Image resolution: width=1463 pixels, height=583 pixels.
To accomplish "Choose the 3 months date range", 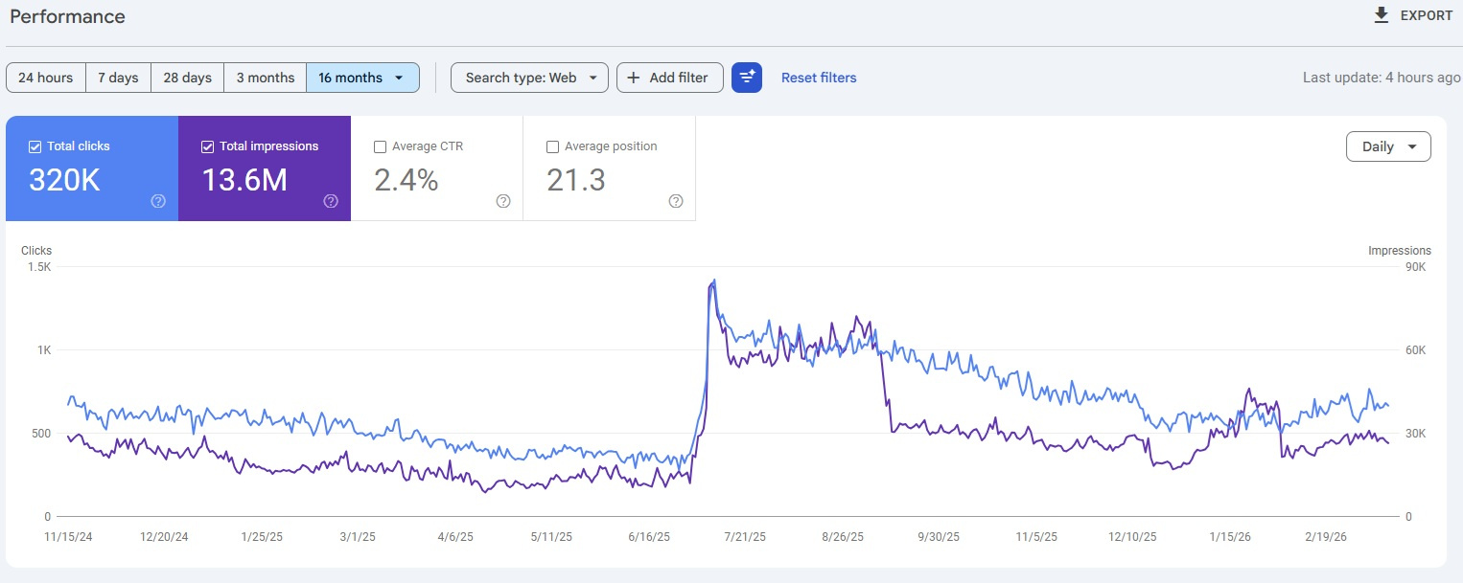I will point(266,78).
